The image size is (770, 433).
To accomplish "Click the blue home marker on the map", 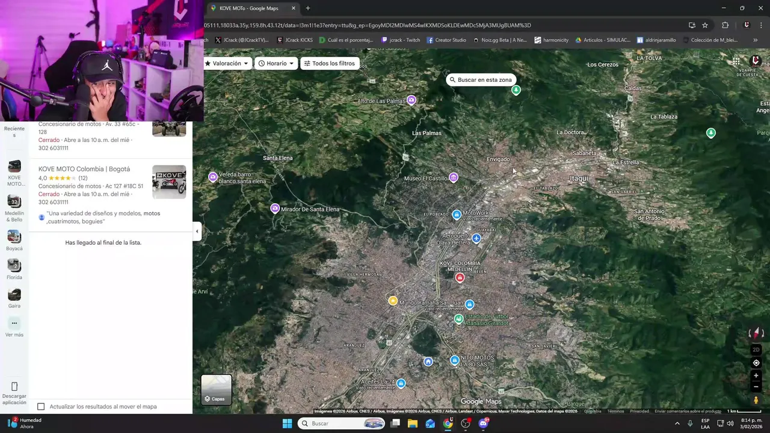I will tap(428, 361).
